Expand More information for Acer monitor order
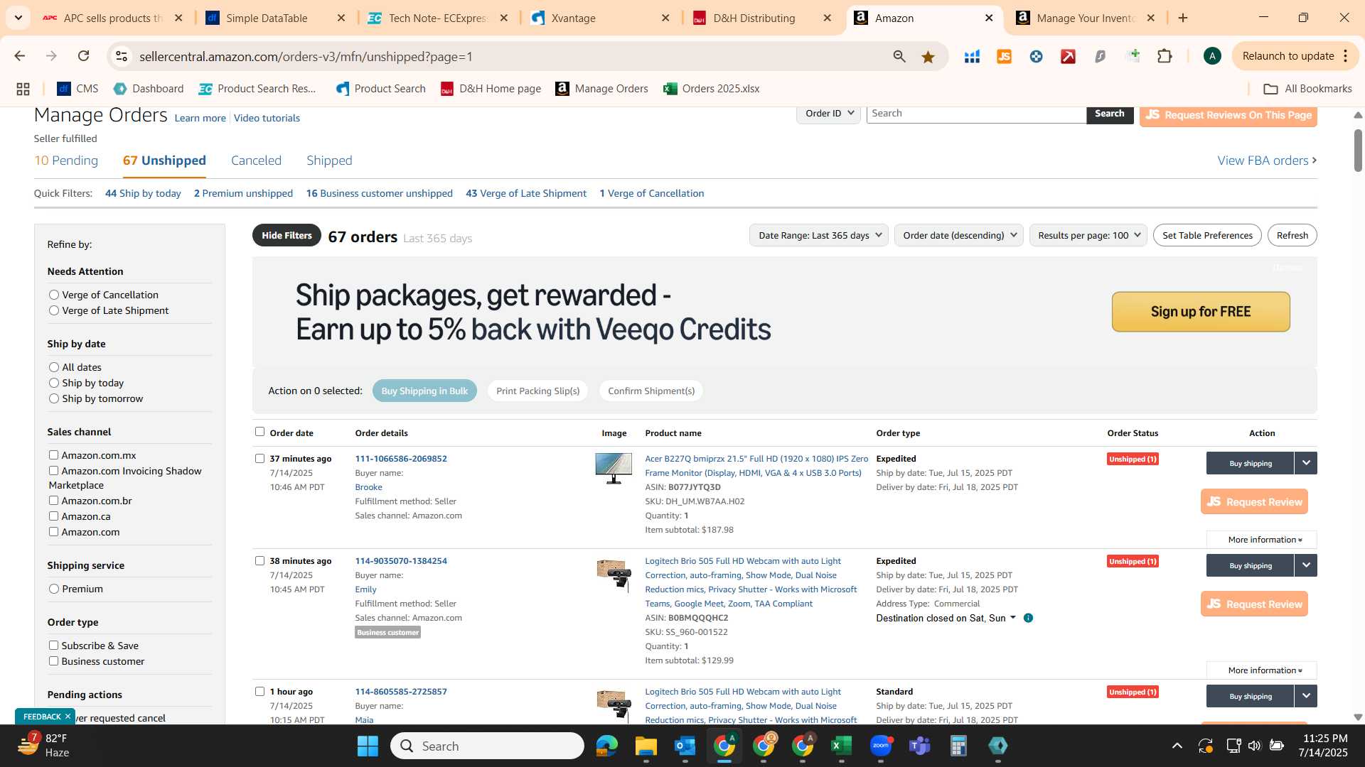Viewport: 1365px width, 767px height. (1262, 540)
